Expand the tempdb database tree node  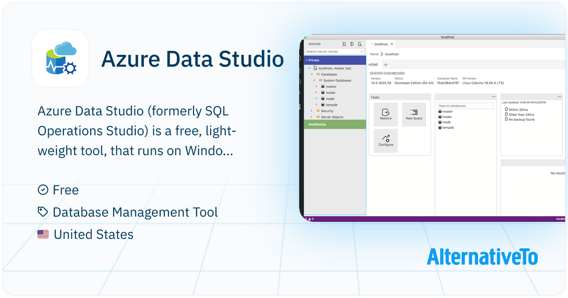coord(317,105)
